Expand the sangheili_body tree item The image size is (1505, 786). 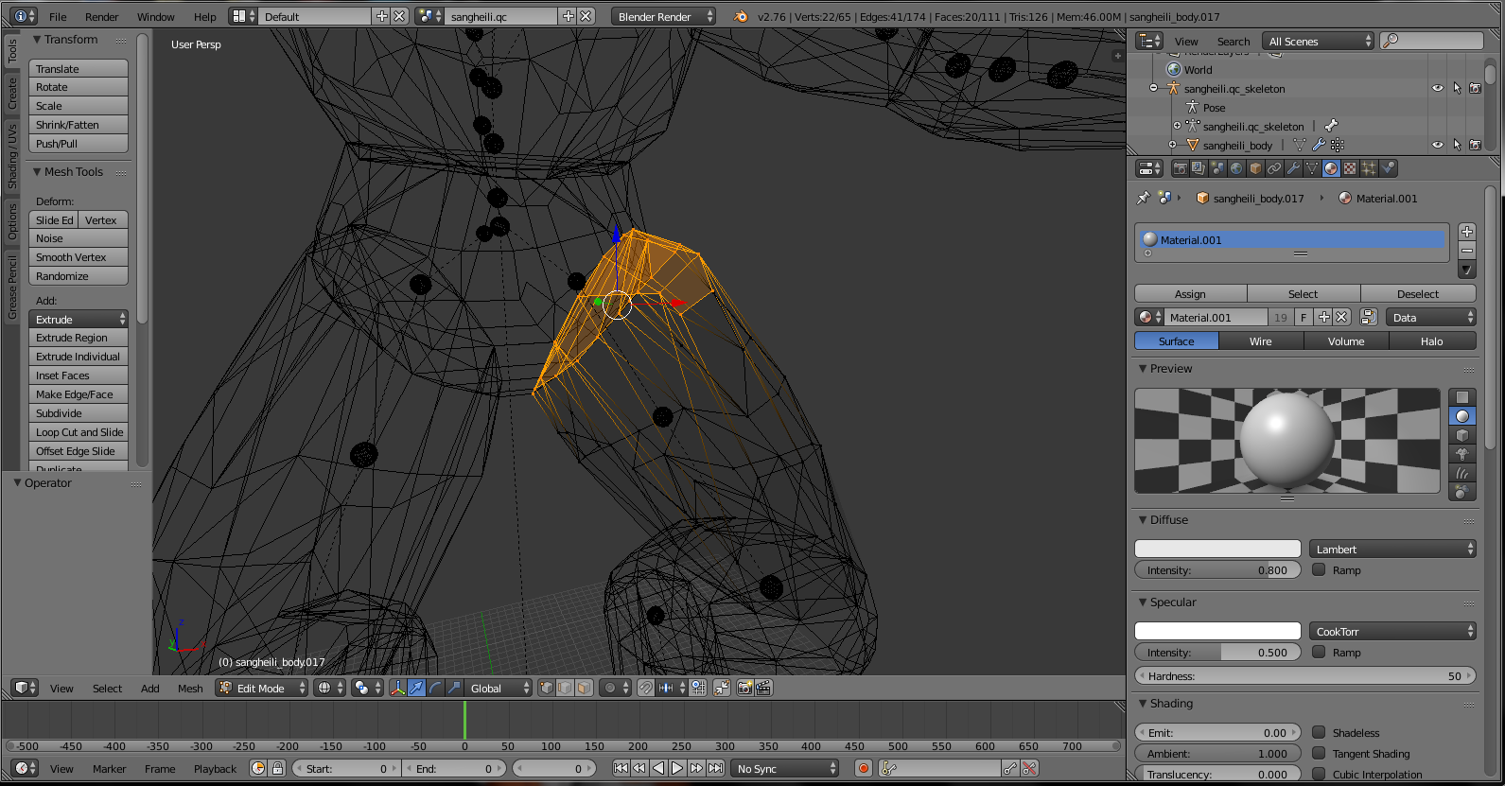click(1173, 145)
